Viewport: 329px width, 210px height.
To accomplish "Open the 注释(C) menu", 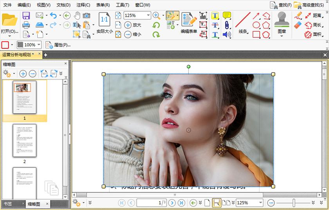I will click(83, 5).
